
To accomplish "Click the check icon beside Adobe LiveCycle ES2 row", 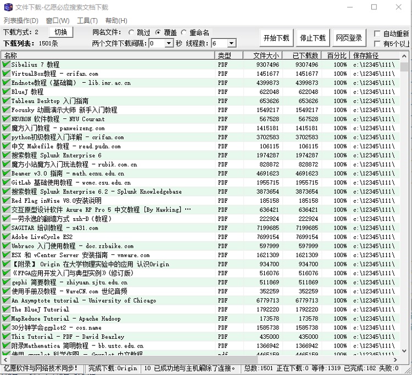I will [6, 236].
